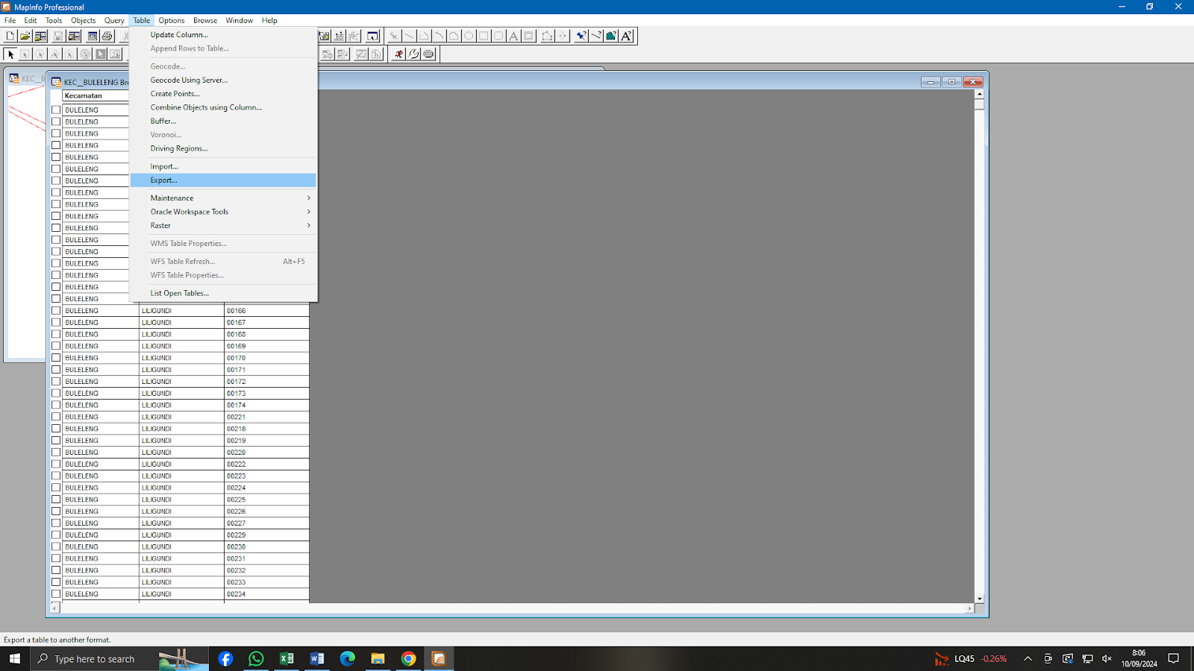Click the globe icon in the Tools toolbar

(x=428, y=54)
